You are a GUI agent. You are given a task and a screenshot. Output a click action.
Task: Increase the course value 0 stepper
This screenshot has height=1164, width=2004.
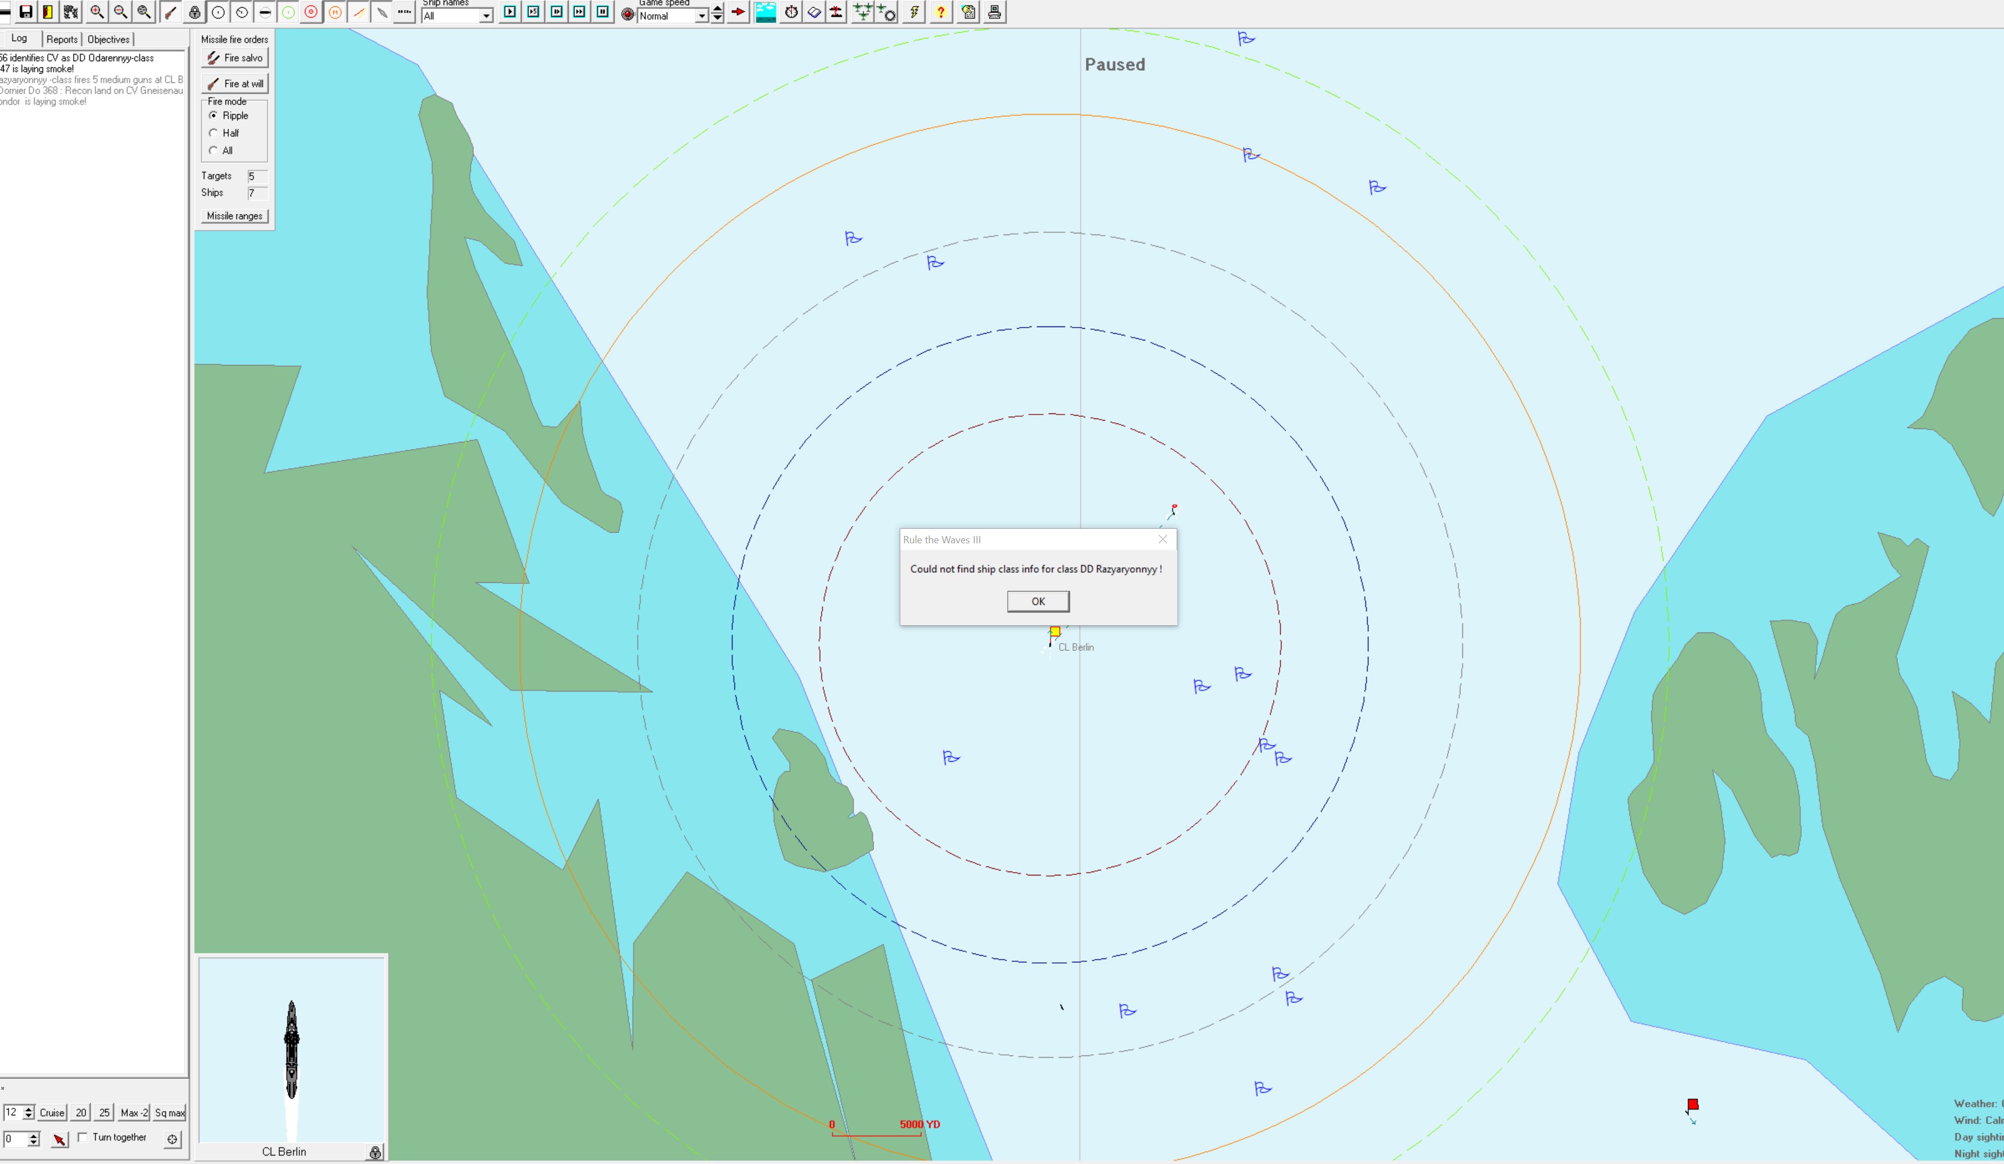coord(33,1136)
